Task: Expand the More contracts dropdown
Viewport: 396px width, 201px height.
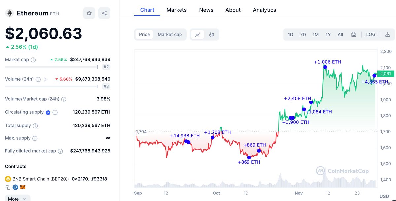Action: coord(17,199)
